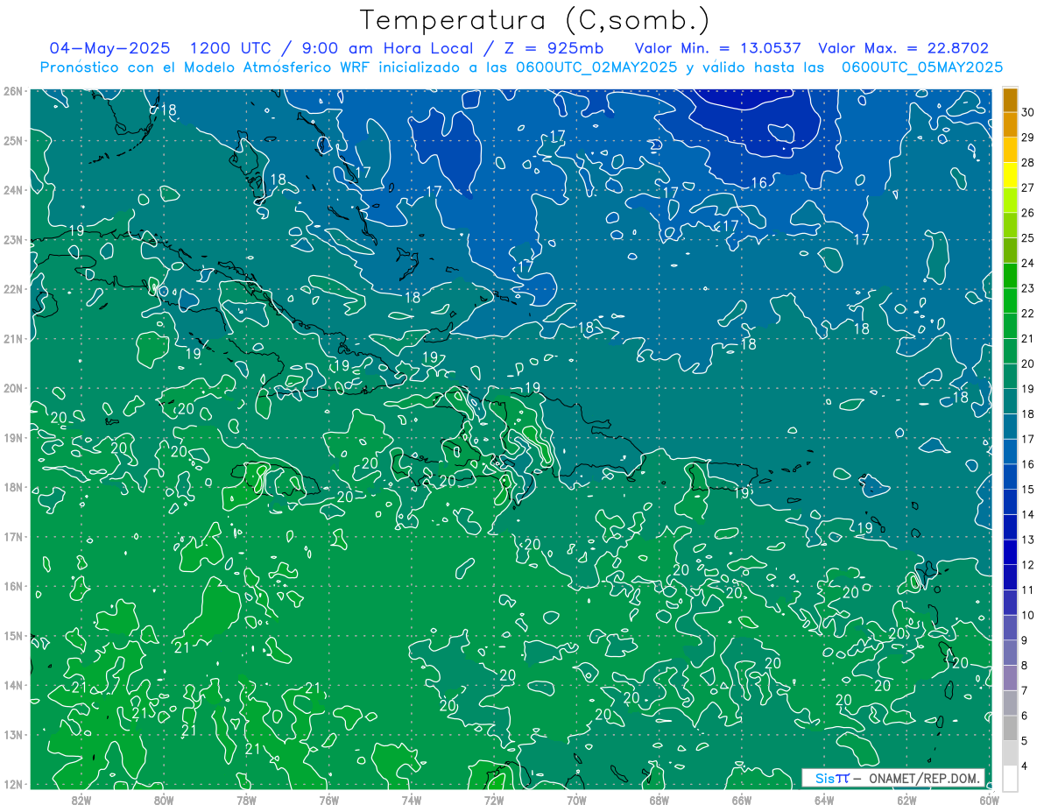Select the '76W' longitude axis label
This screenshot has height=812, width=1051.
[x=329, y=800]
